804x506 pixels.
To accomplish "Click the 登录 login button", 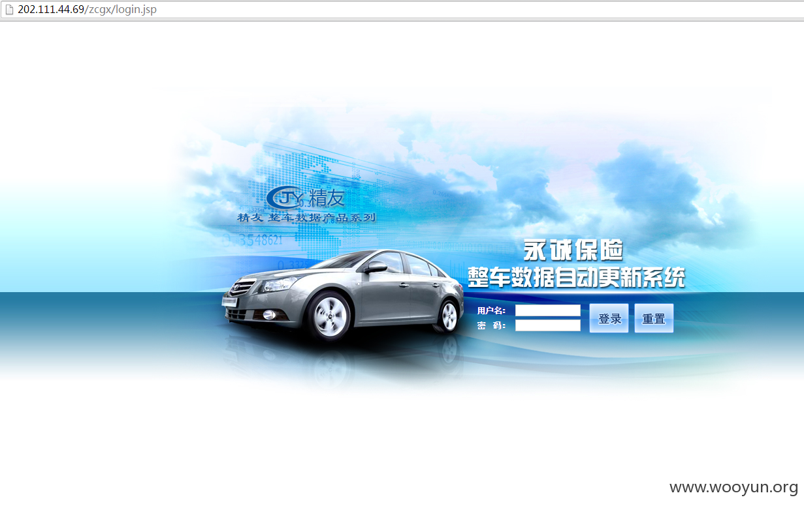I will point(609,318).
